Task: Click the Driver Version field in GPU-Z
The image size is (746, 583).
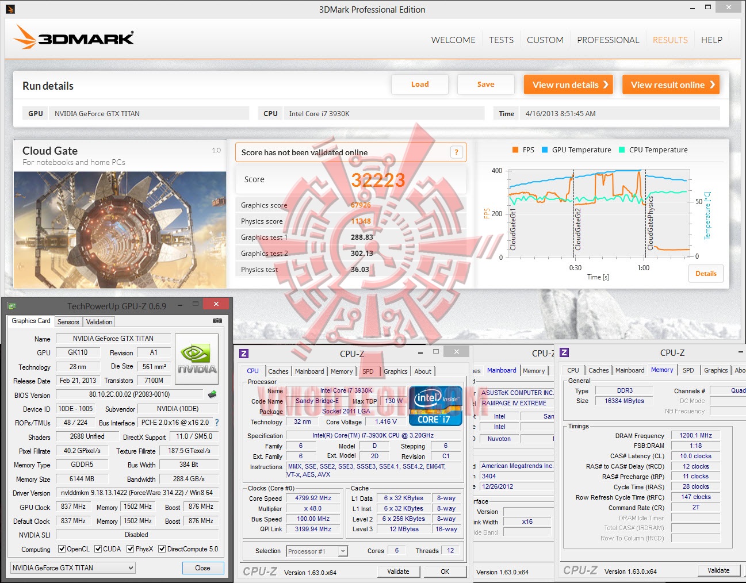Action: click(x=137, y=493)
